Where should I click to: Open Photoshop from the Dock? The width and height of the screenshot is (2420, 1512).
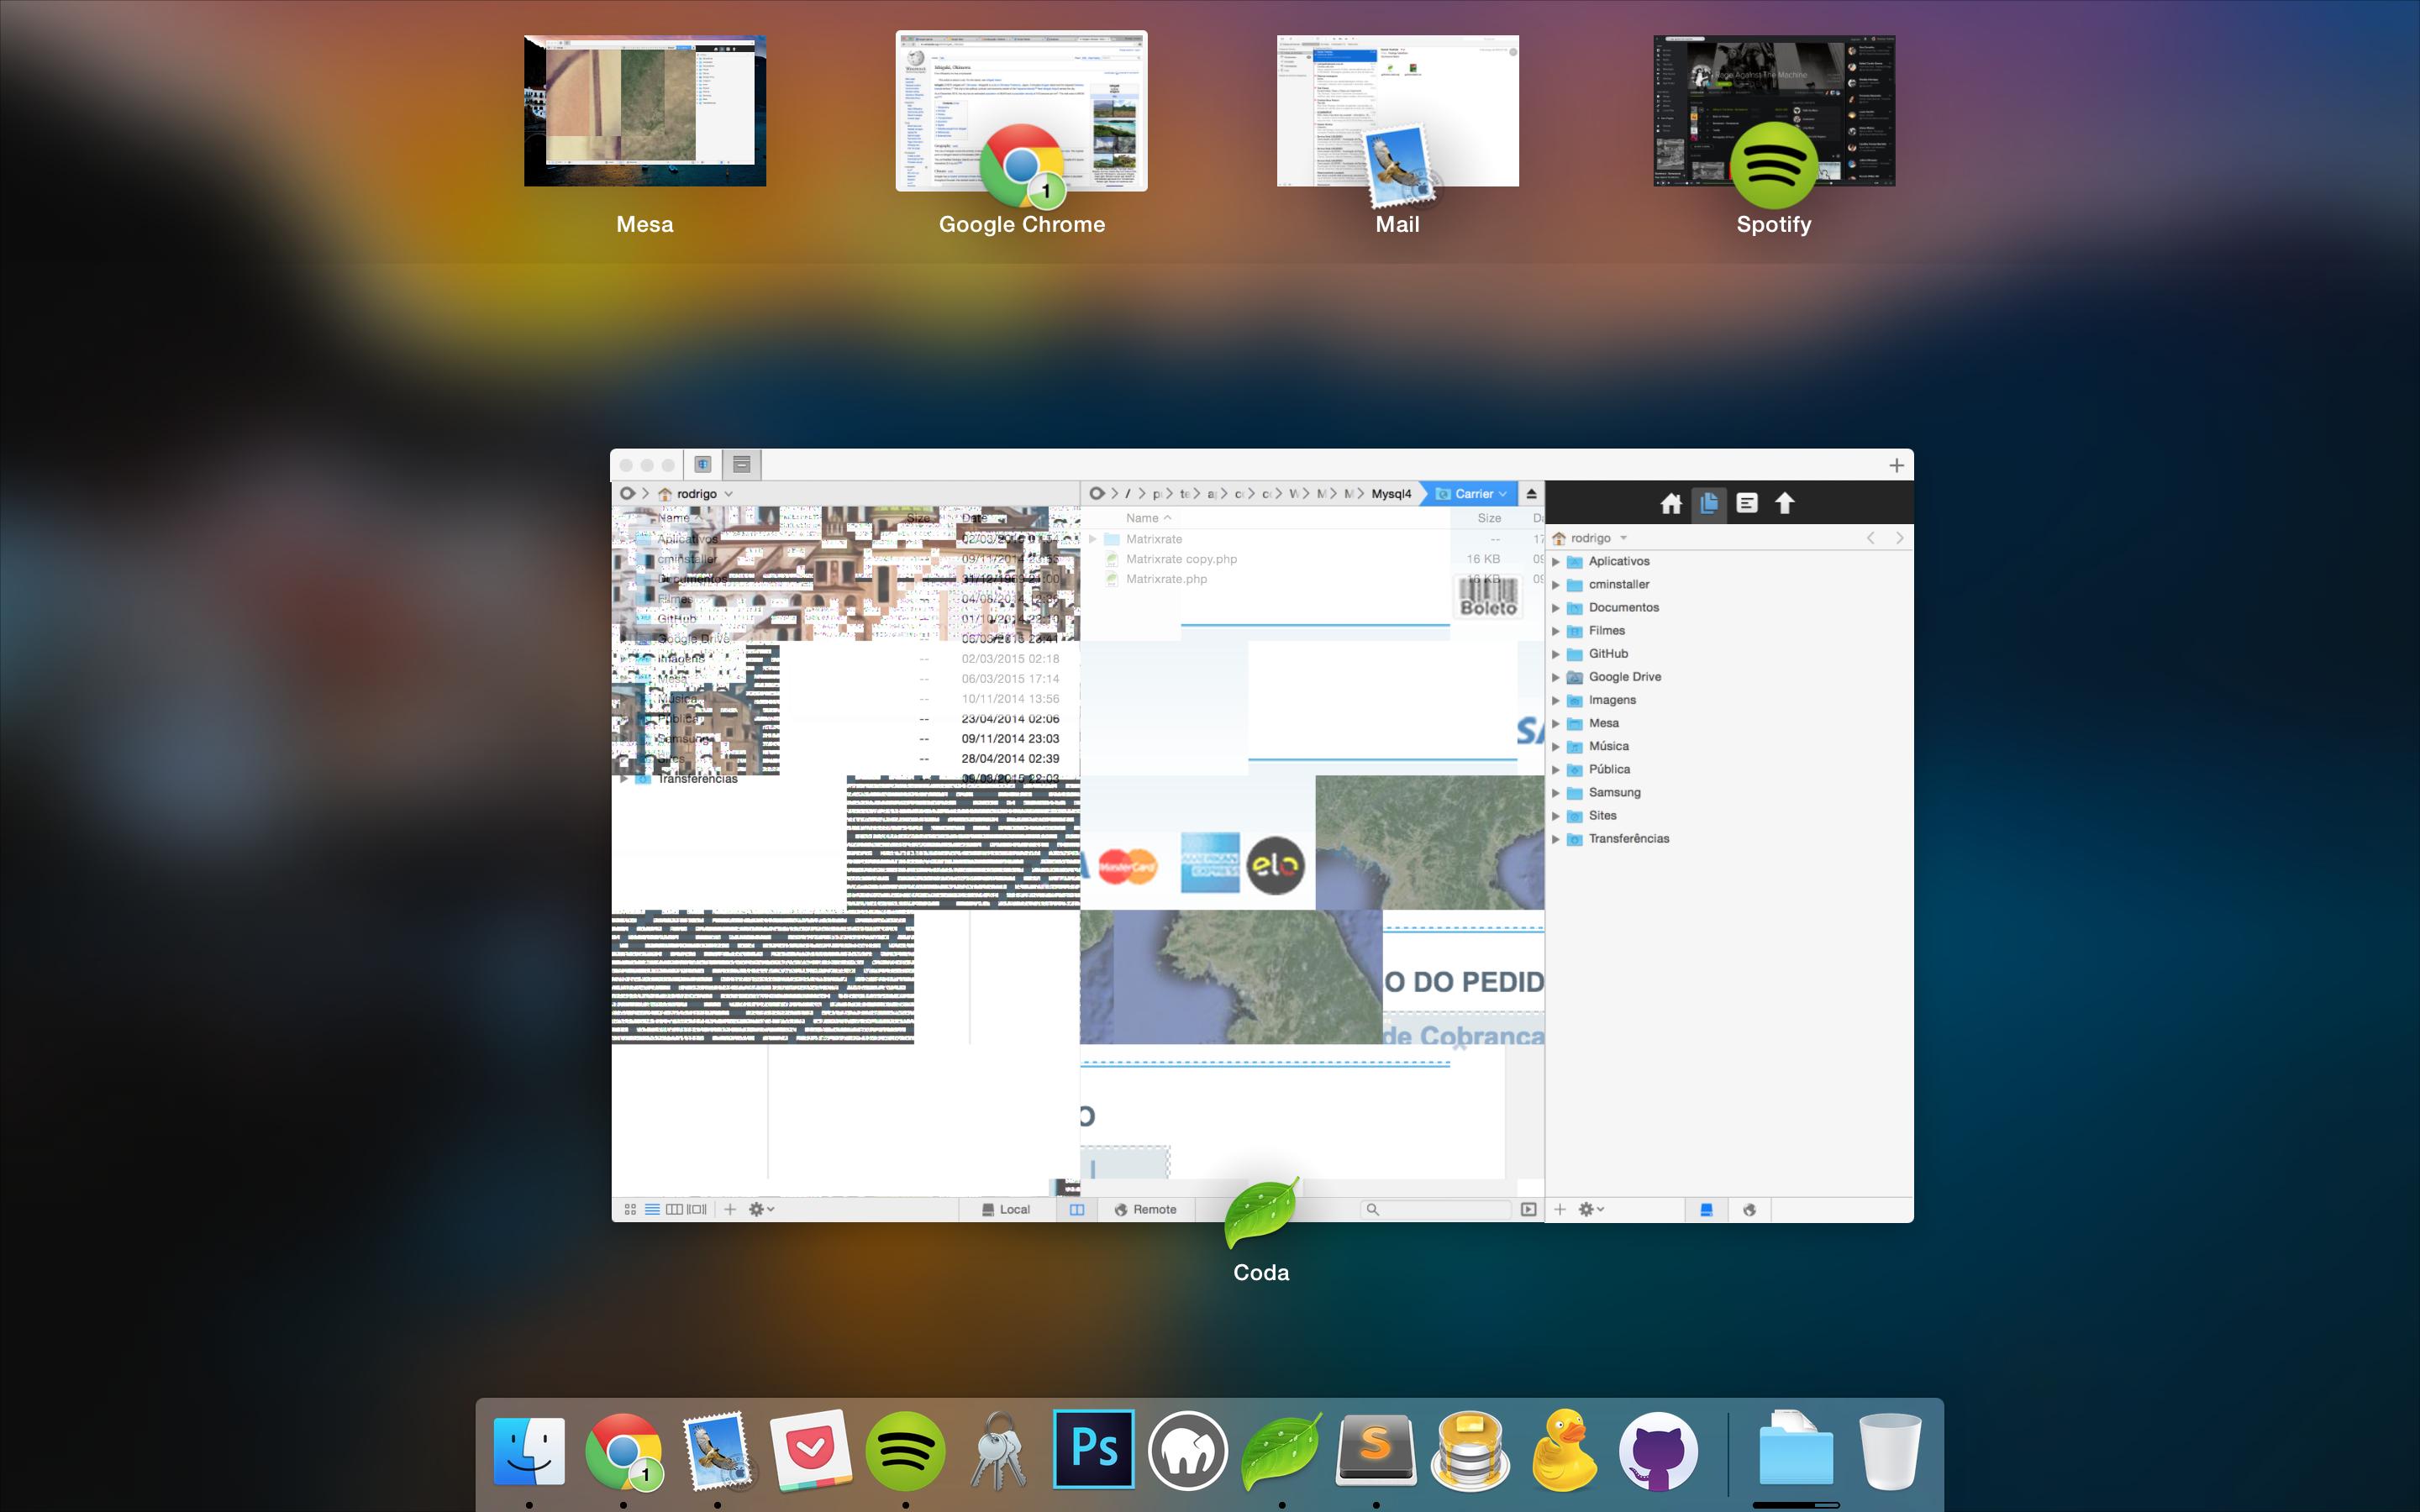pos(1093,1449)
